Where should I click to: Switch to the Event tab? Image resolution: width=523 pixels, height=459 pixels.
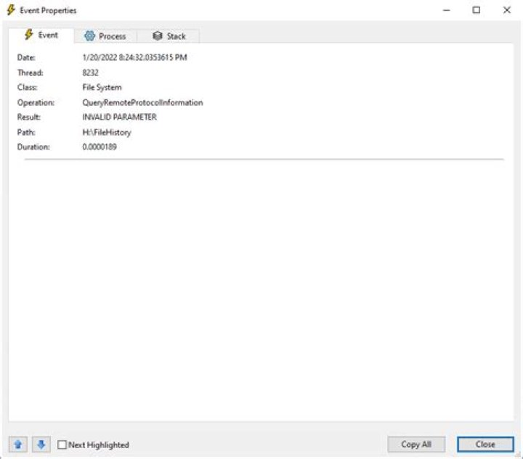(41, 35)
